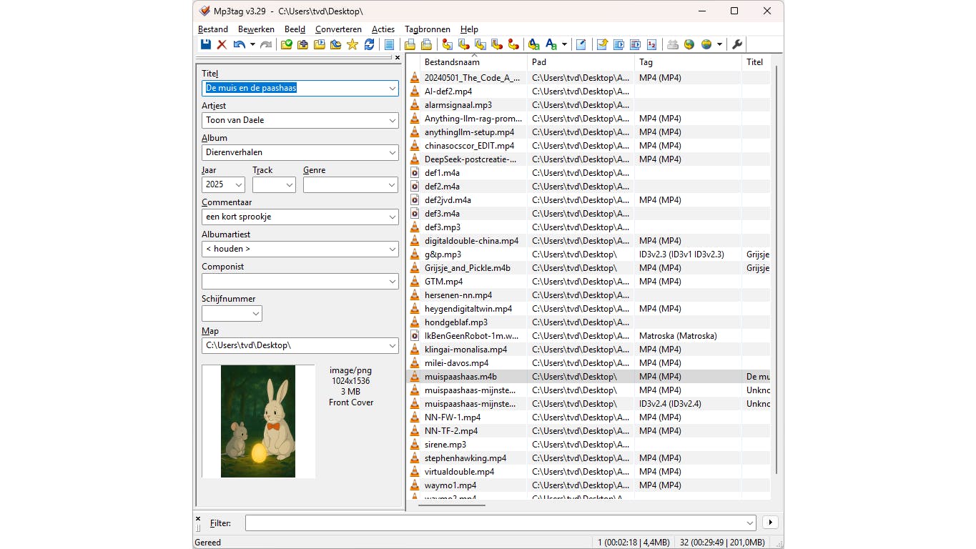Expand the Quick Actions dropdown arrow
976x549 pixels.
pos(564,44)
